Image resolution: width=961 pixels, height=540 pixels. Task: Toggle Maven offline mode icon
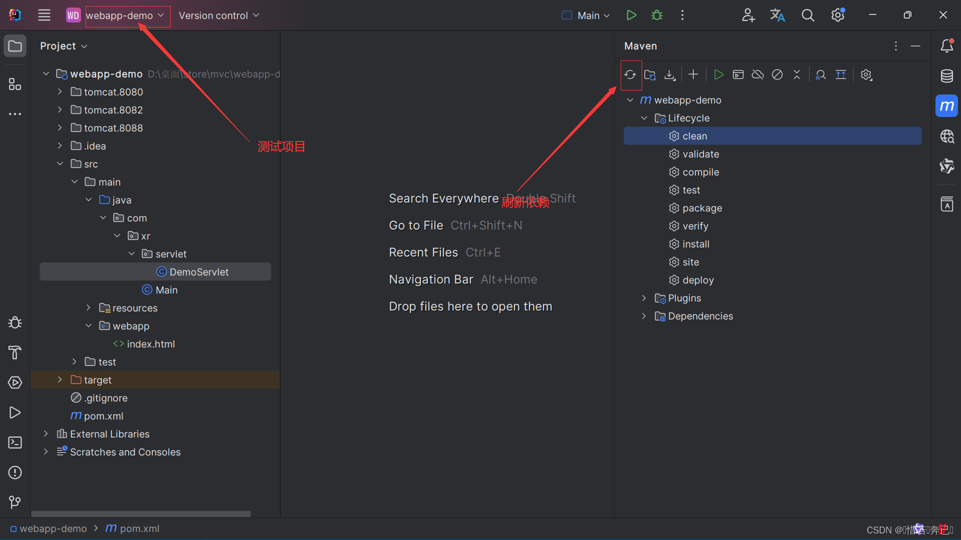click(758, 75)
